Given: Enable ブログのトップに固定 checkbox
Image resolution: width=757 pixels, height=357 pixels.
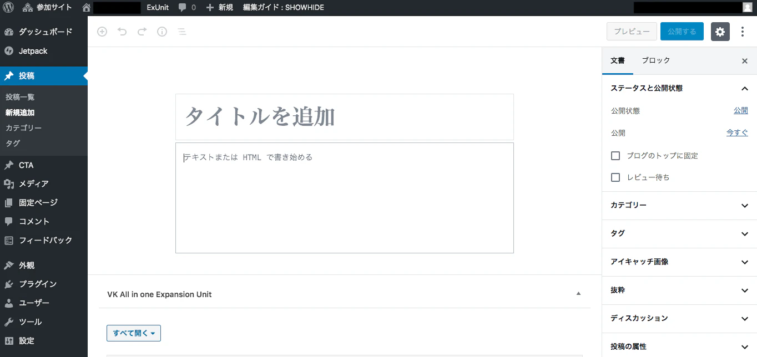Looking at the screenshot, I should (x=615, y=156).
